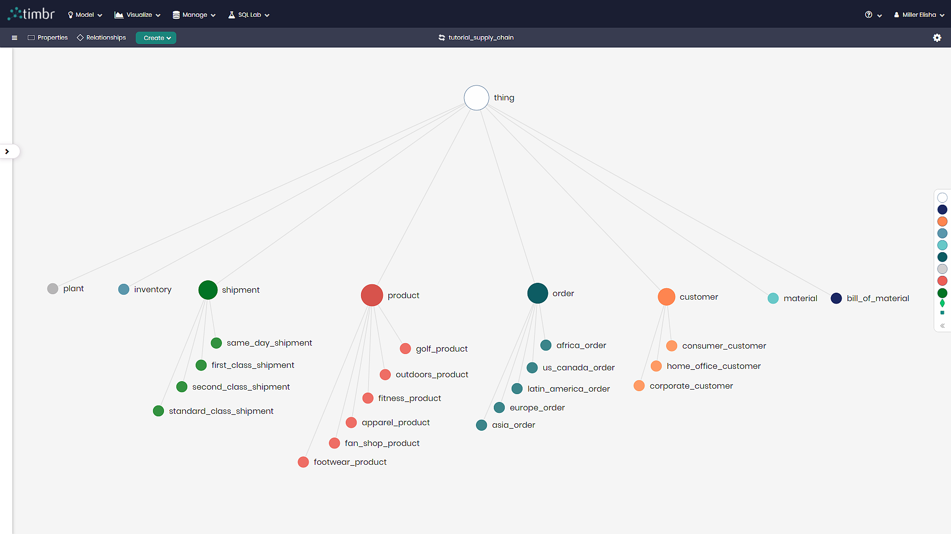The height and width of the screenshot is (534, 951).
Task: Switch to Properties view
Action: (x=48, y=38)
